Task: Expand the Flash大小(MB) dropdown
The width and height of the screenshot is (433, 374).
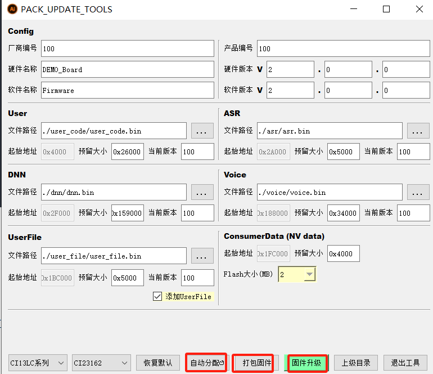Action: [309, 274]
